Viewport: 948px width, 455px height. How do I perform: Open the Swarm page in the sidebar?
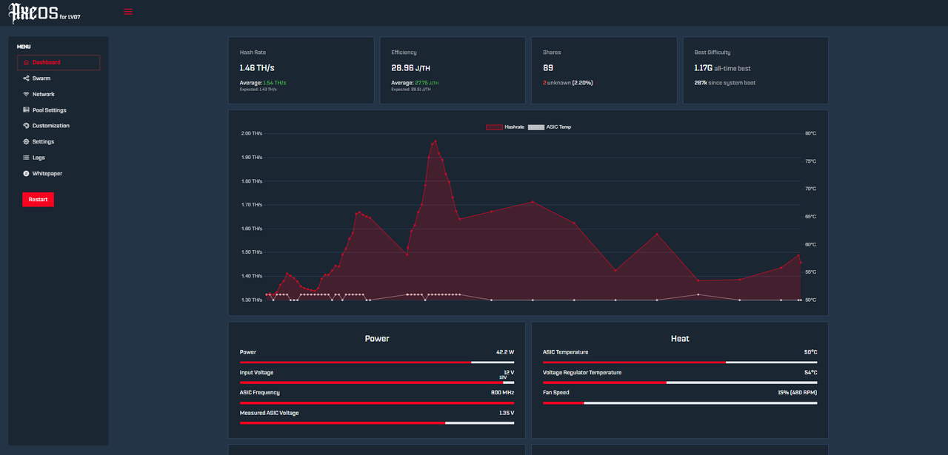(x=59, y=78)
